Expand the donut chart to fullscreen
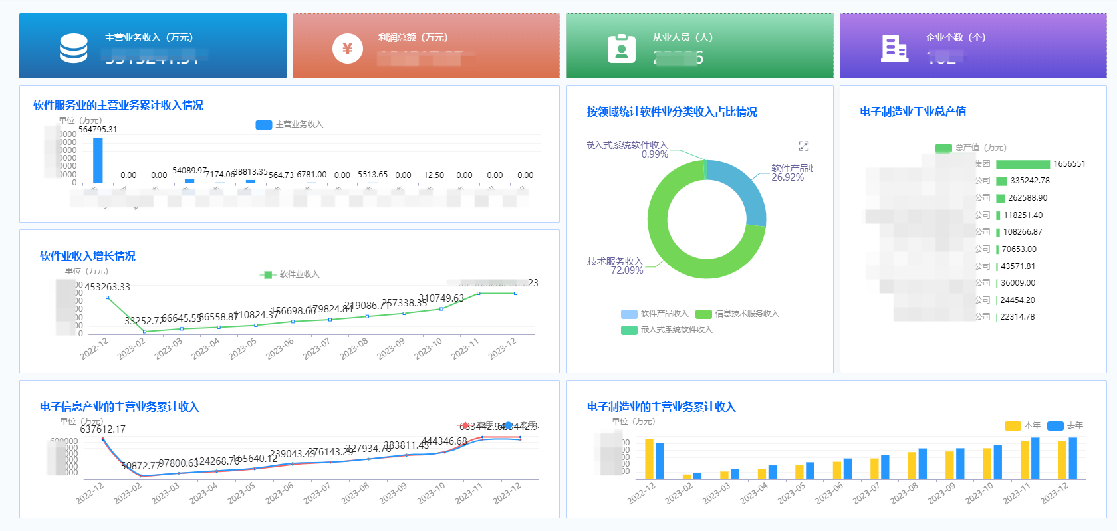The image size is (1117, 531). 803,146
